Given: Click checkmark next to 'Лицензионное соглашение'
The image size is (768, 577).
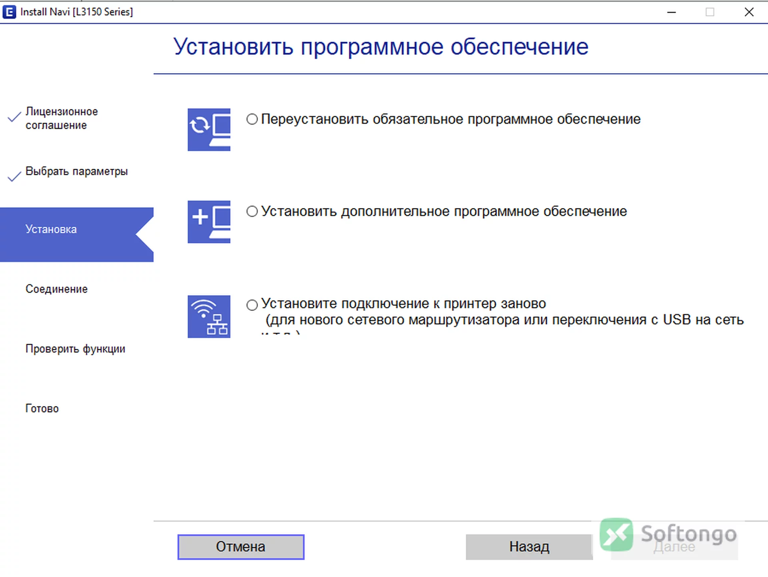Looking at the screenshot, I should pyautogui.click(x=14, y=116).
